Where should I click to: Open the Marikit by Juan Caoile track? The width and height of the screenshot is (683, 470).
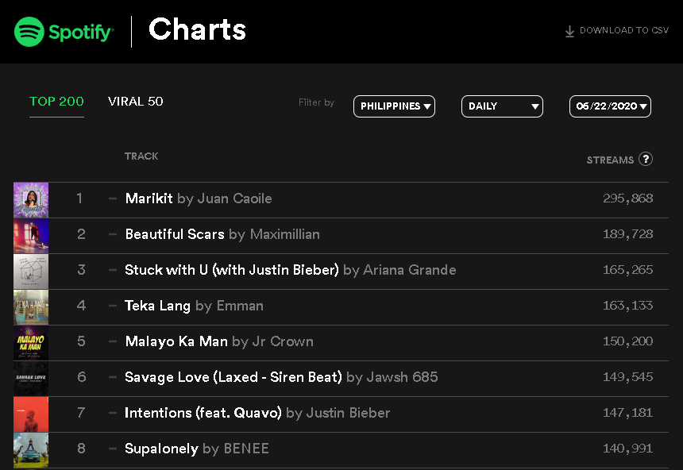[199, 198]
